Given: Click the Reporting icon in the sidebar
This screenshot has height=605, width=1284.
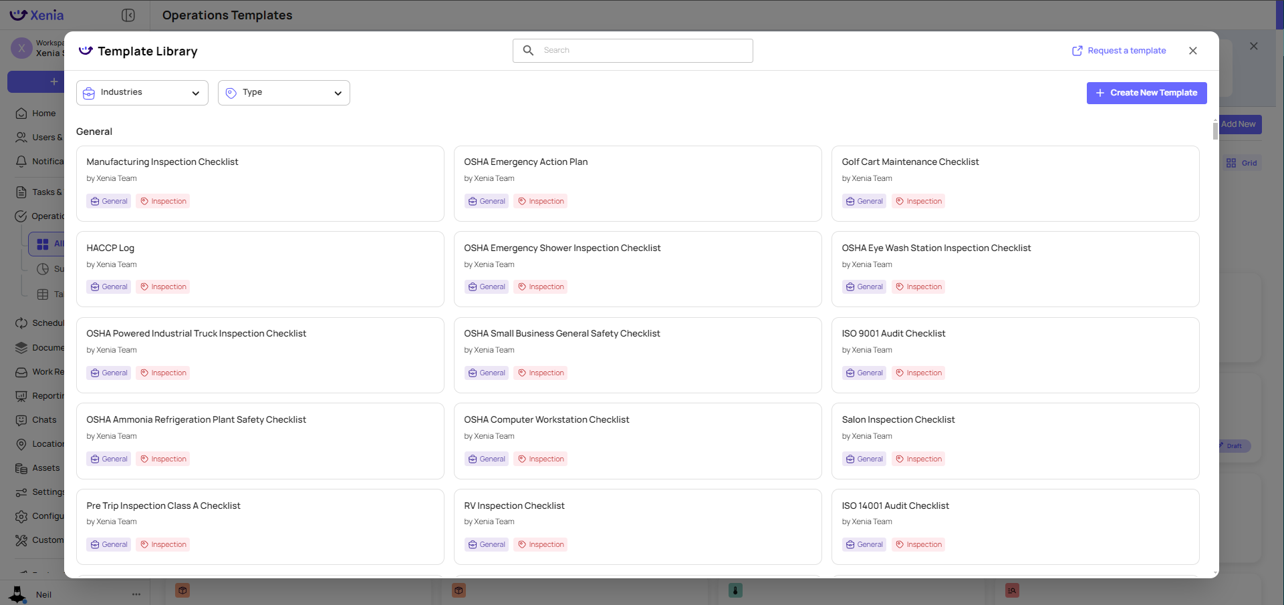Looking at the screenshot, I should click(21, 396).
